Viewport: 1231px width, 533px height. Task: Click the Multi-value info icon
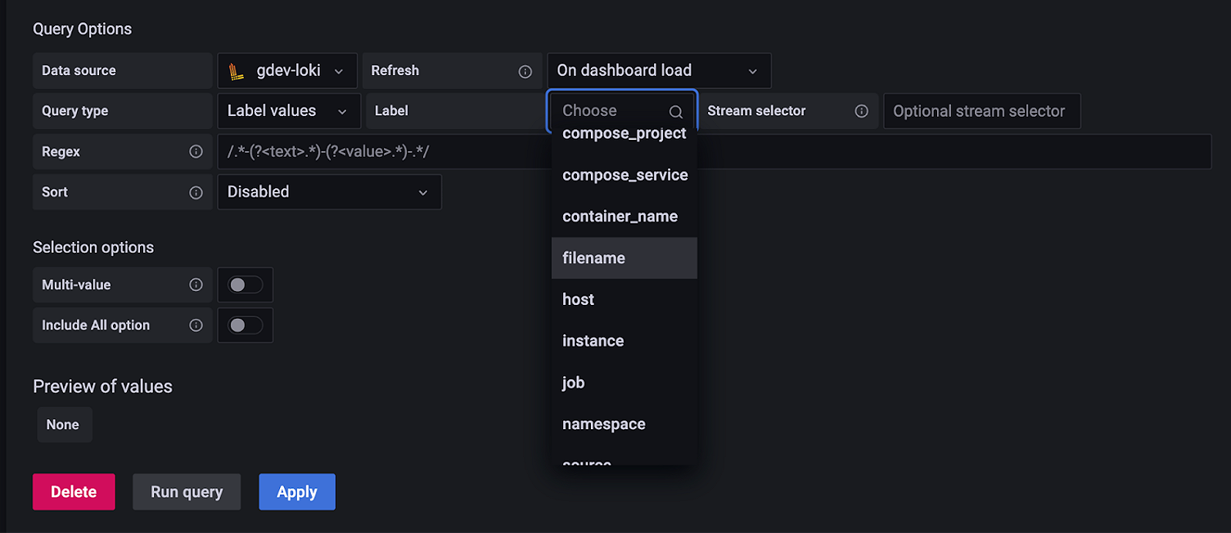pos(196,284)
